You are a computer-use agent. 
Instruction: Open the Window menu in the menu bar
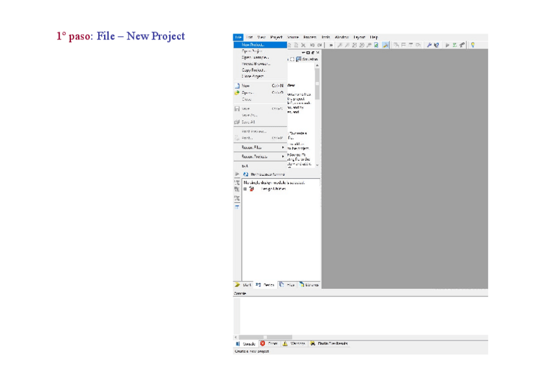pyautogui.click(x=342, y=37)
